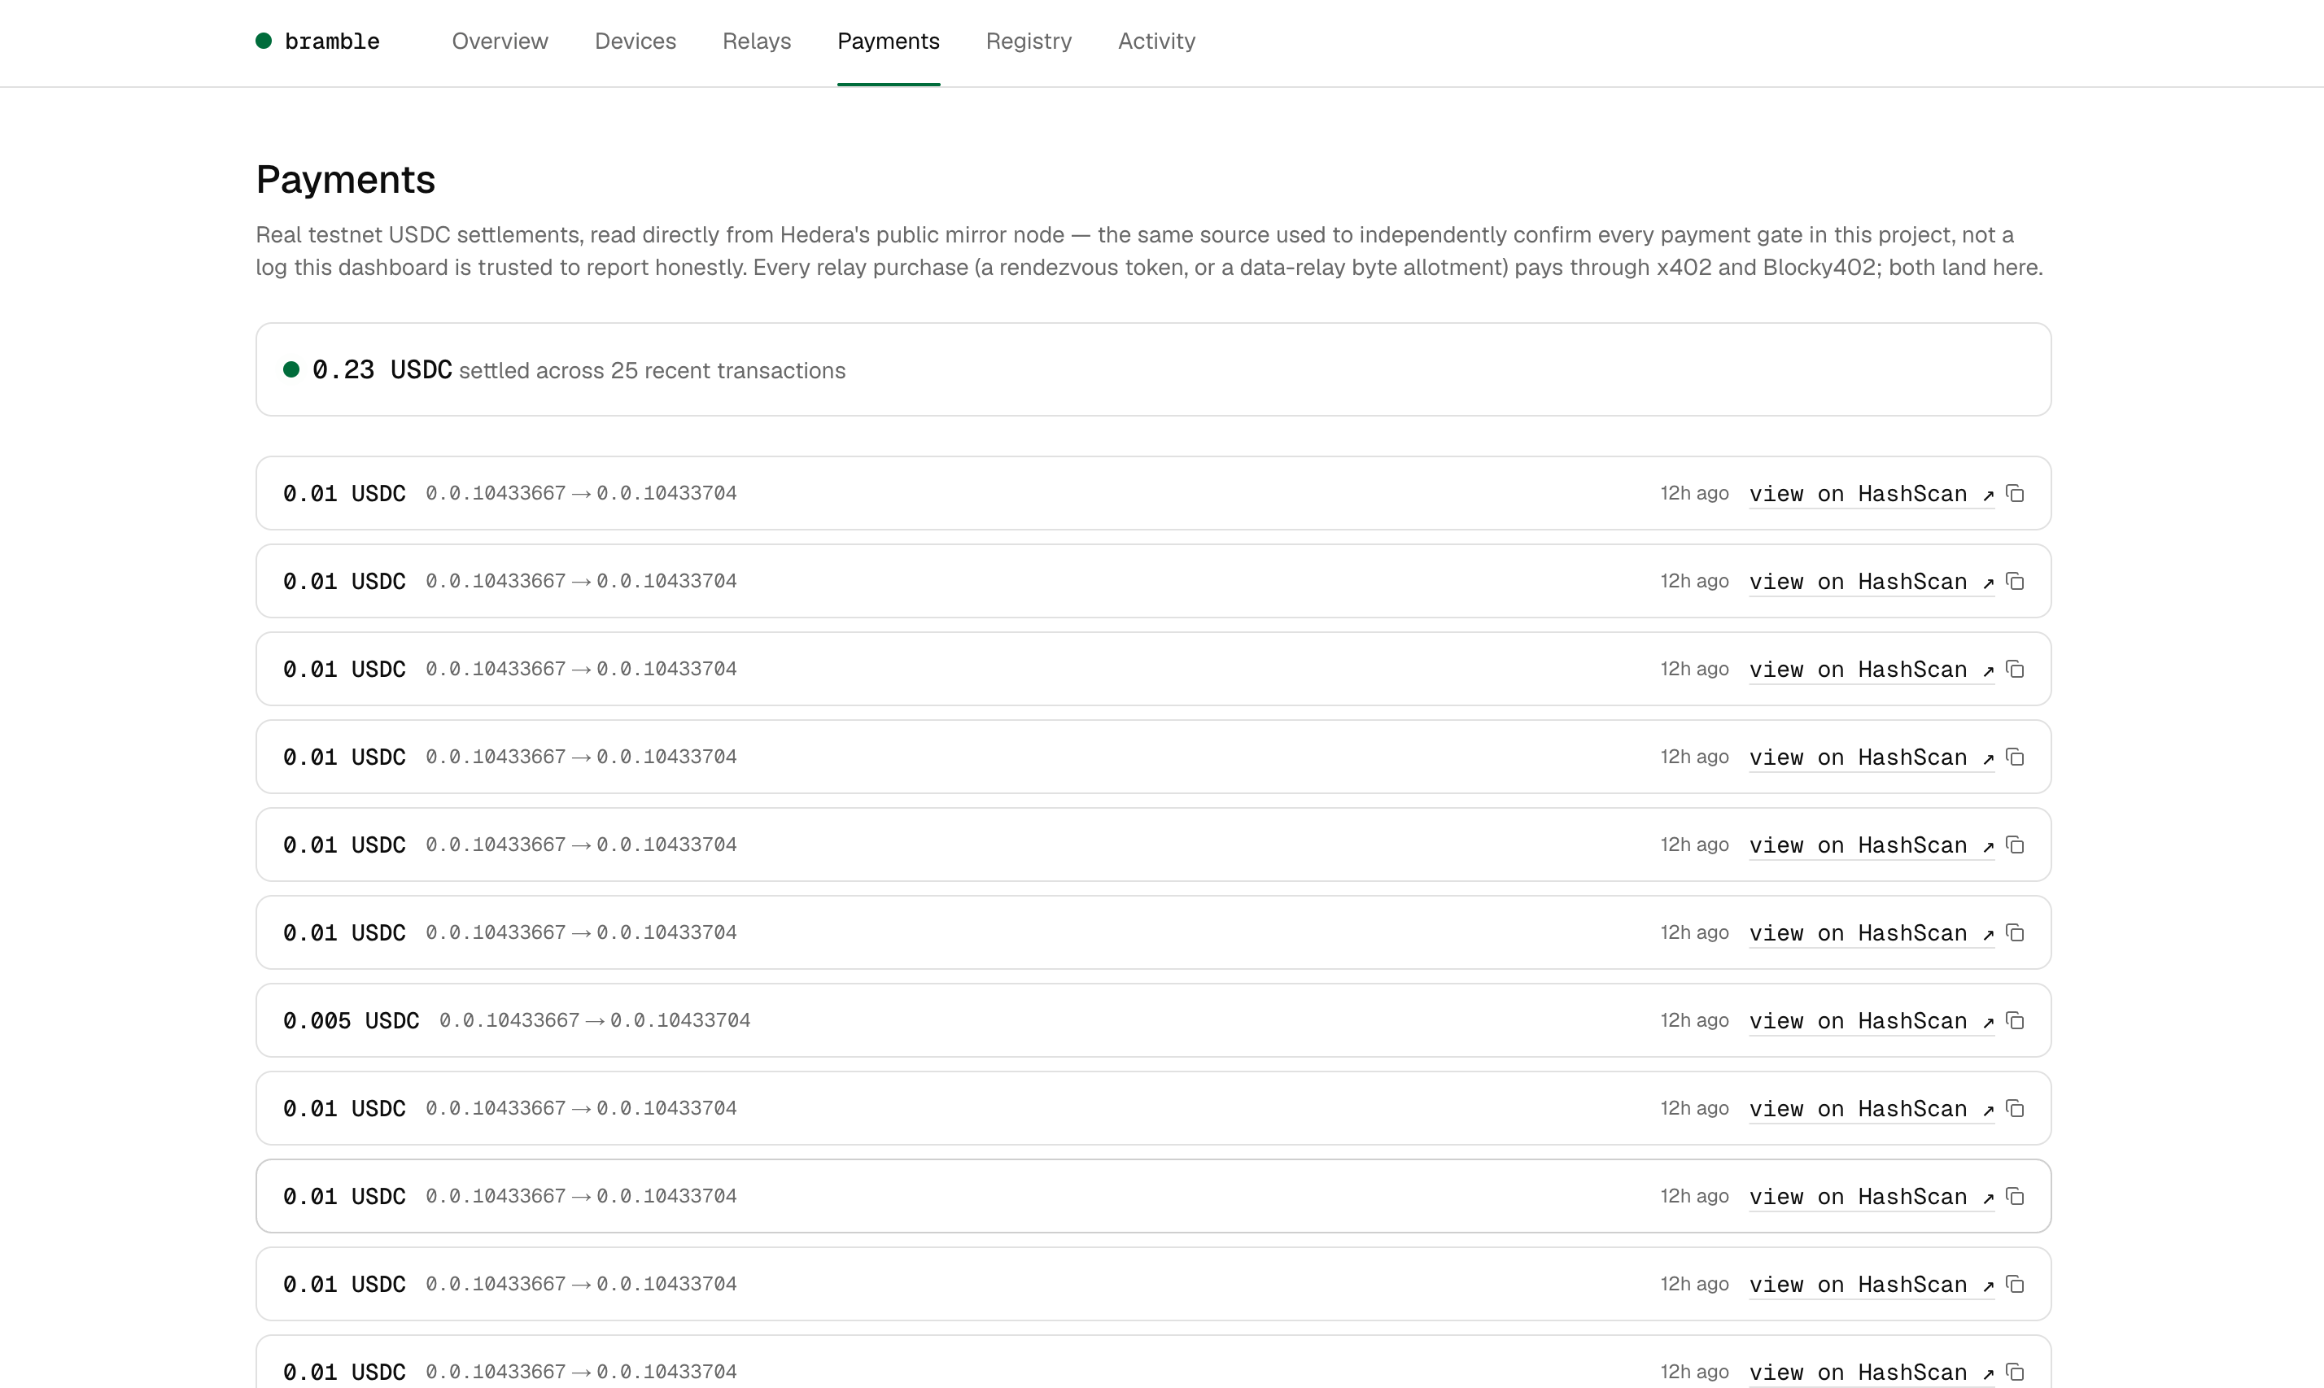Copy transaction ID in the third payment row
Image resolution: width=2324 pixels, height=1388 pixels.
pos(2016,669)
